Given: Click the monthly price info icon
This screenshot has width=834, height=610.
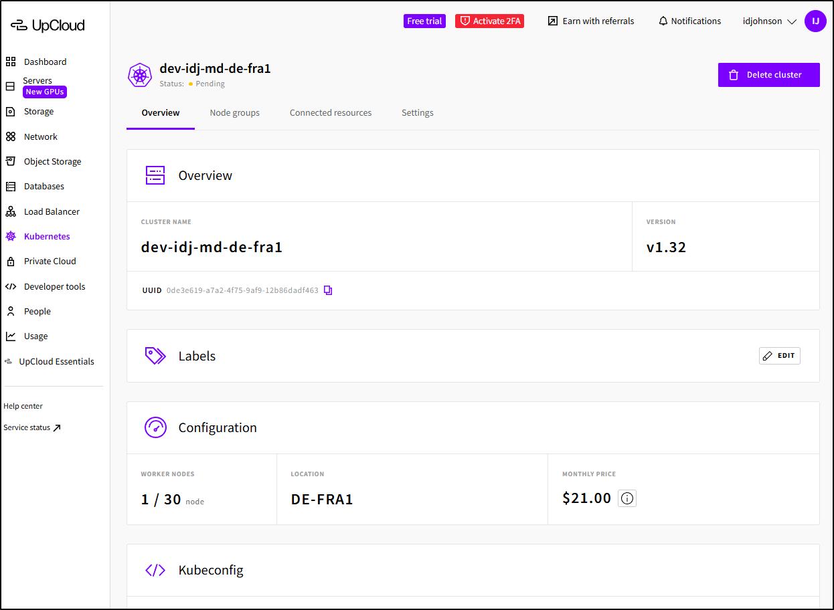Looking at the screenshot, I should coord(627,498).
